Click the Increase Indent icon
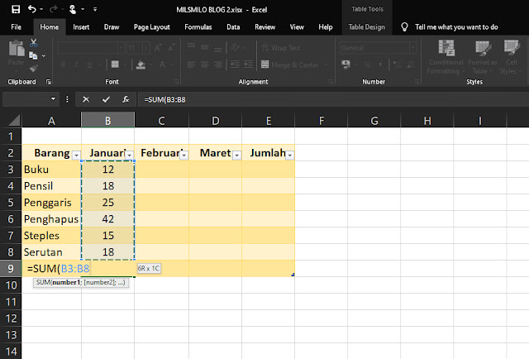Screen dimensions: 529x359 (248, 65)
